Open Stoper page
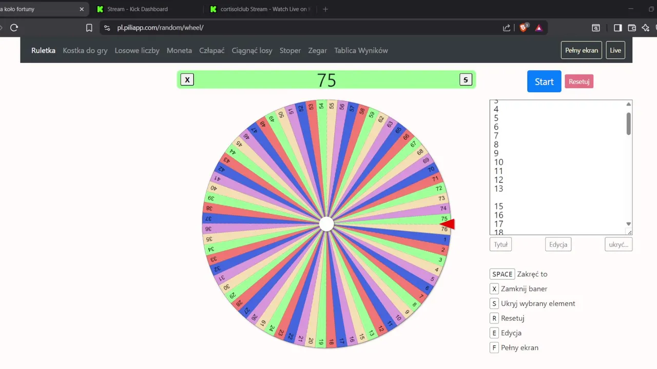This screenshot has width=657, height=369. [x=290, y=50]
